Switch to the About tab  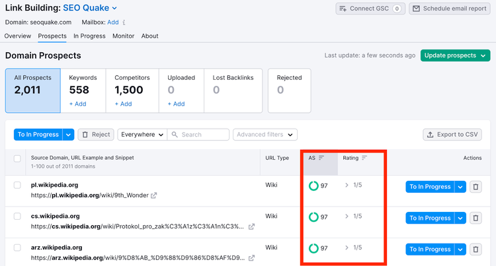(149, 36)
